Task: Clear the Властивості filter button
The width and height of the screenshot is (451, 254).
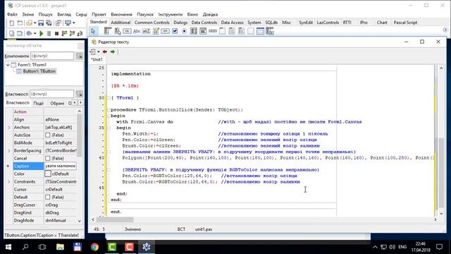Action: pyautogui.click(x=80, y=94)
